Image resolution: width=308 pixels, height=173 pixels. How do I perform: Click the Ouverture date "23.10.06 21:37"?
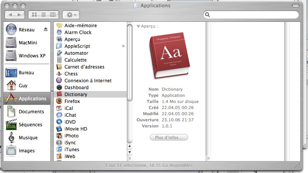pos(178,120)
